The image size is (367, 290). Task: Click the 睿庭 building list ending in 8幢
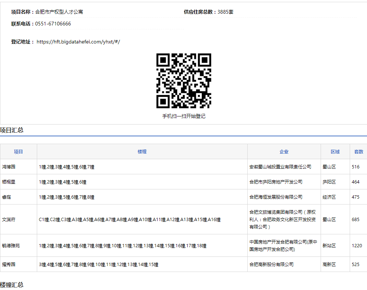tap(67, 197)
